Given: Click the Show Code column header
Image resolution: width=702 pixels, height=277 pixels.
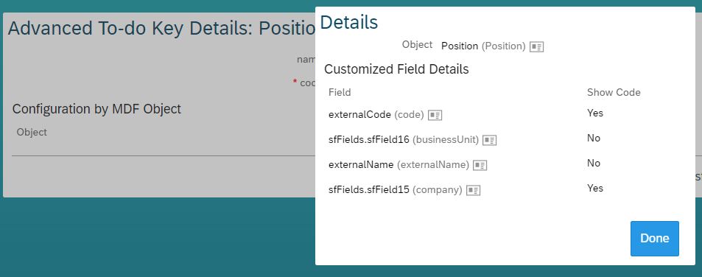Looking at the screenshot, I should [614, 92].
